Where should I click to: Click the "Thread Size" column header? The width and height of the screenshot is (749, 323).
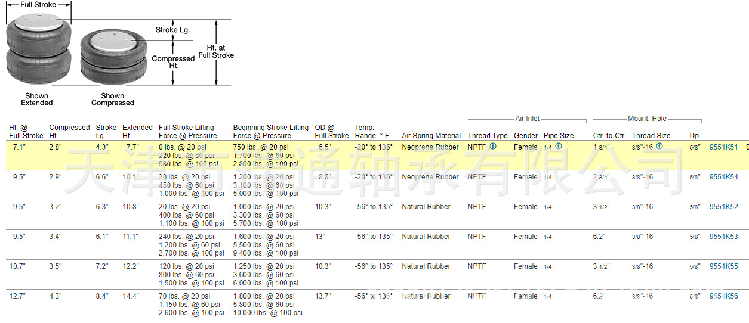coord(651,136)
